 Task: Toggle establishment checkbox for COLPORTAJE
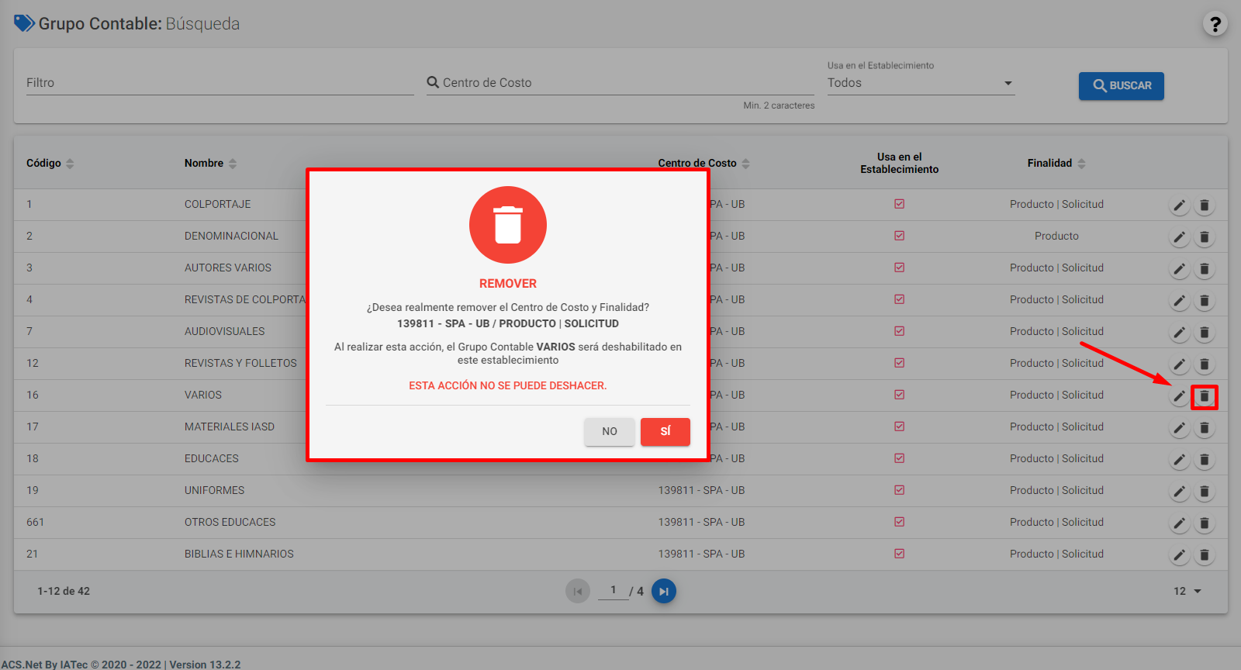click(900, 204)
